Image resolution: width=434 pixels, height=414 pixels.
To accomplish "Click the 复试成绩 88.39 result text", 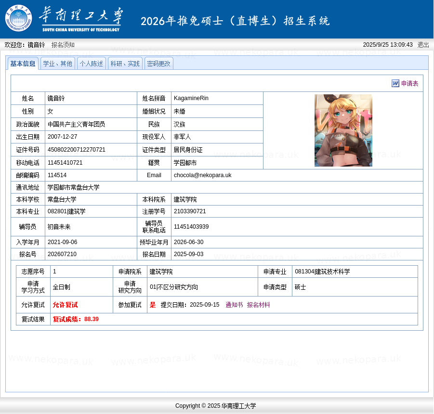I will pos(76,319).
